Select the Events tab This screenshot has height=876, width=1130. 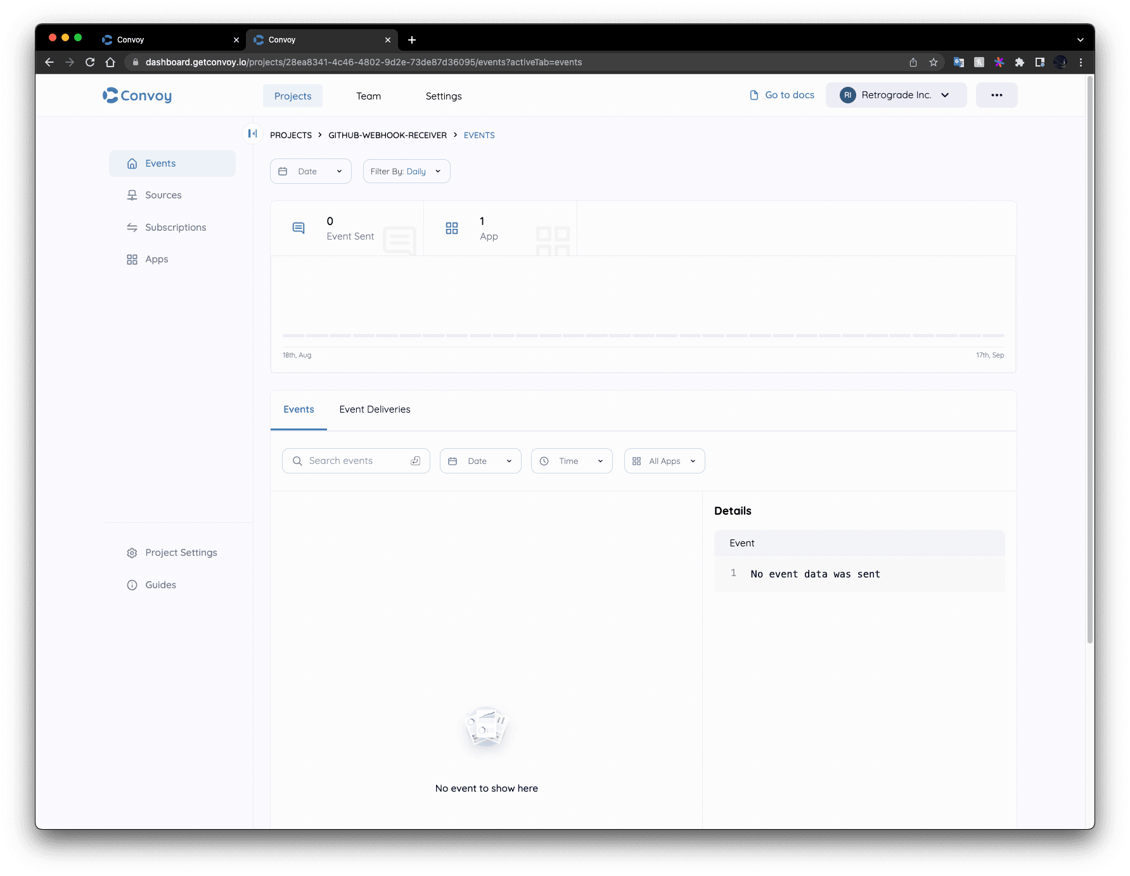299,409
